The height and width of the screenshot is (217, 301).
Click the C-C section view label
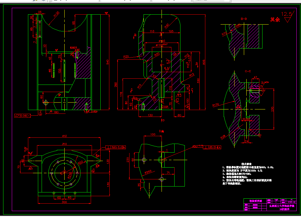248,71
